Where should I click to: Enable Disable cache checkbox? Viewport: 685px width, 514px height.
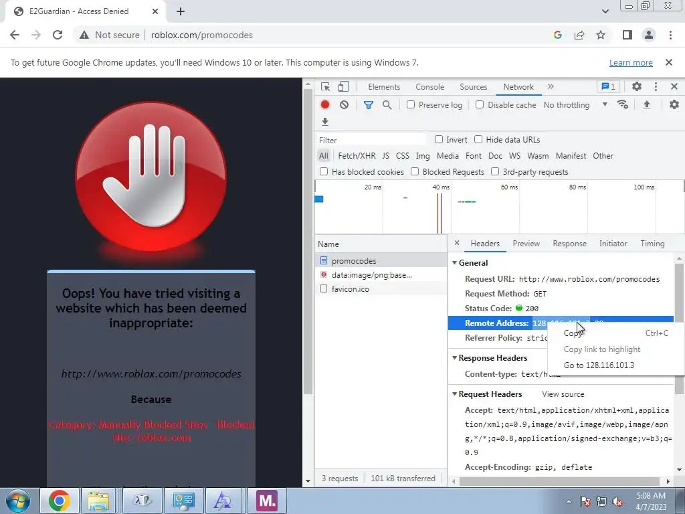pos(480,105)
